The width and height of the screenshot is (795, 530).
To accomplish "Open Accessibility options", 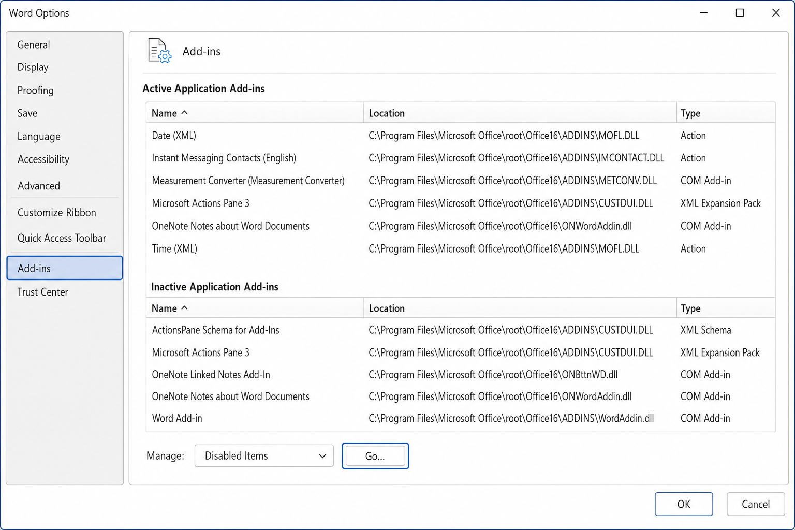I will click(43, 159).
